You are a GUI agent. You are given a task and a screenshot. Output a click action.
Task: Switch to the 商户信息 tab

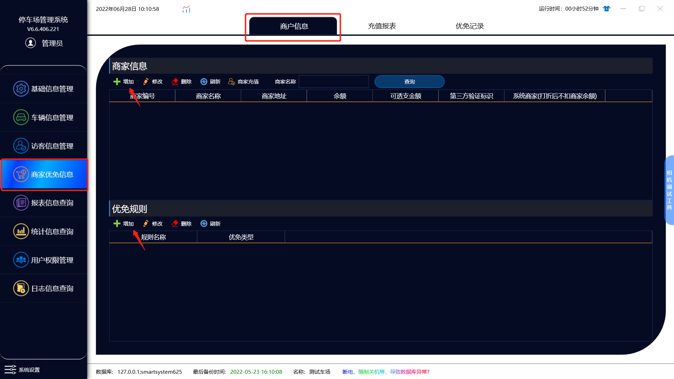[293, 26]
